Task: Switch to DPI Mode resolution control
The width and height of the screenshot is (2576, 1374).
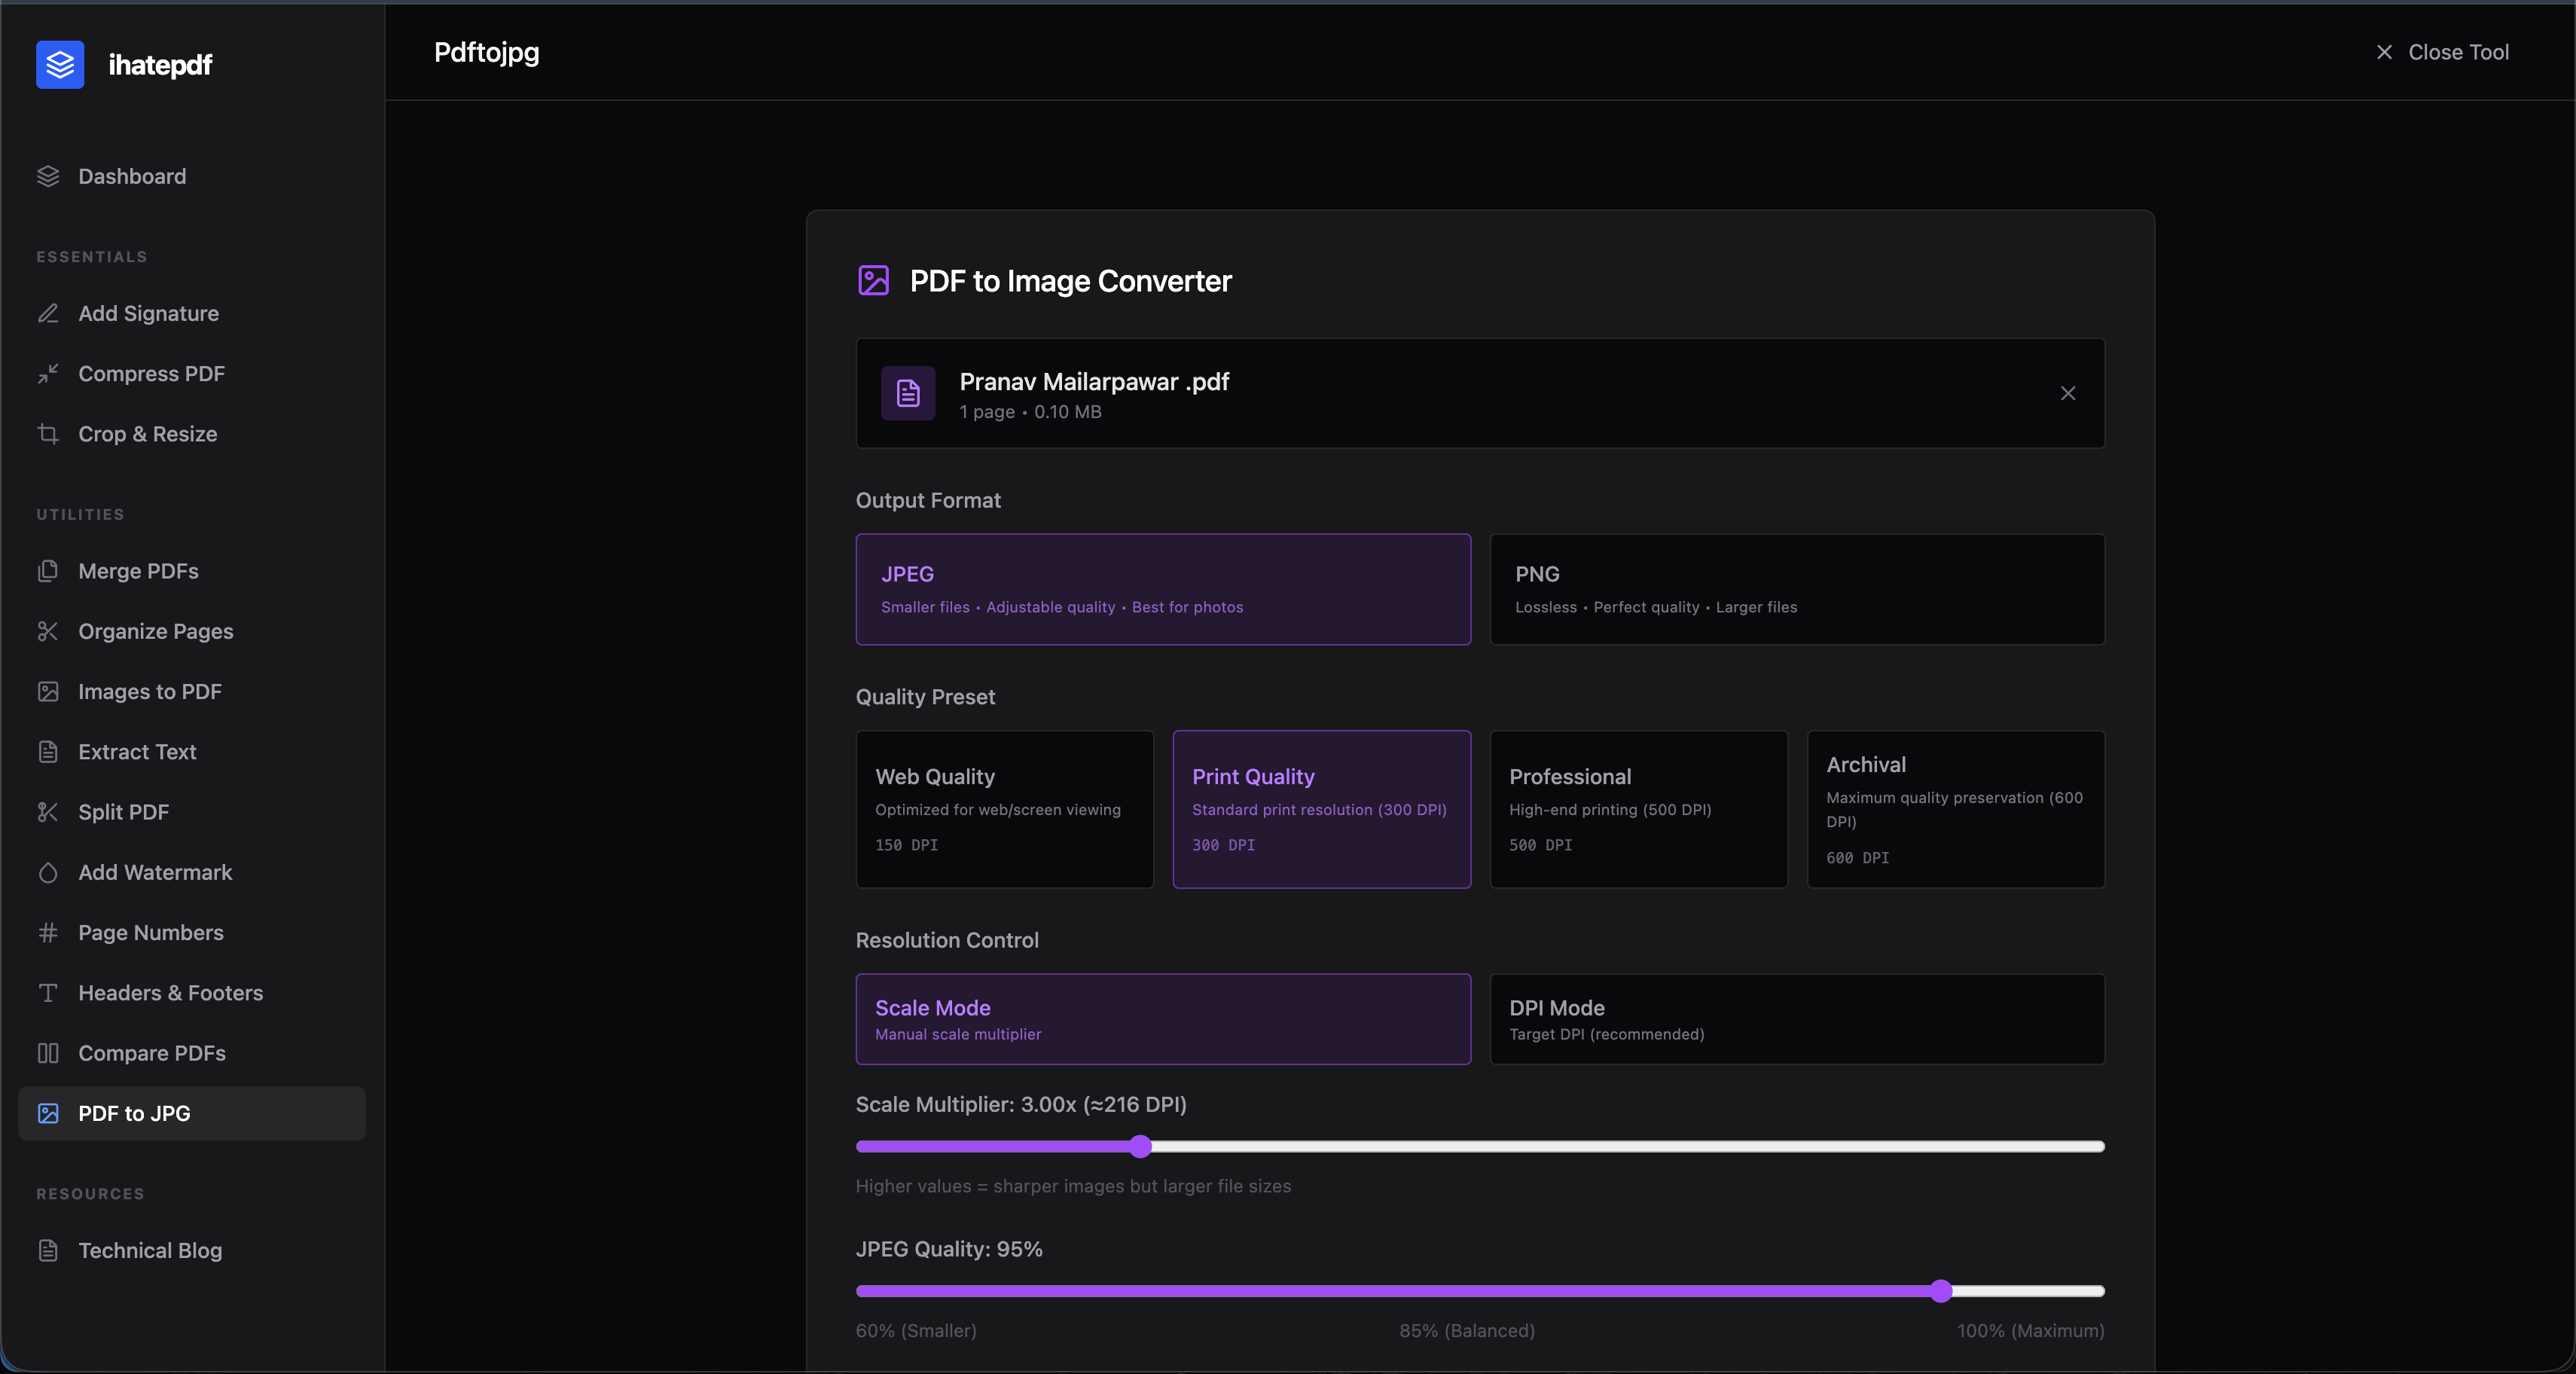Action: pos(1796,1019)
